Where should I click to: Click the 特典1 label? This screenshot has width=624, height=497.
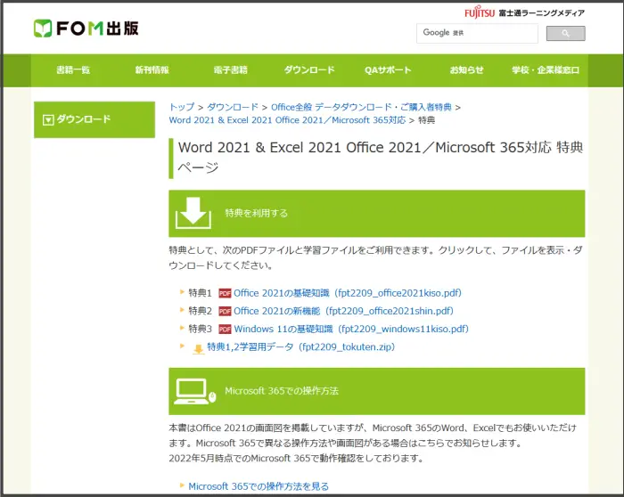coord(201,293)
